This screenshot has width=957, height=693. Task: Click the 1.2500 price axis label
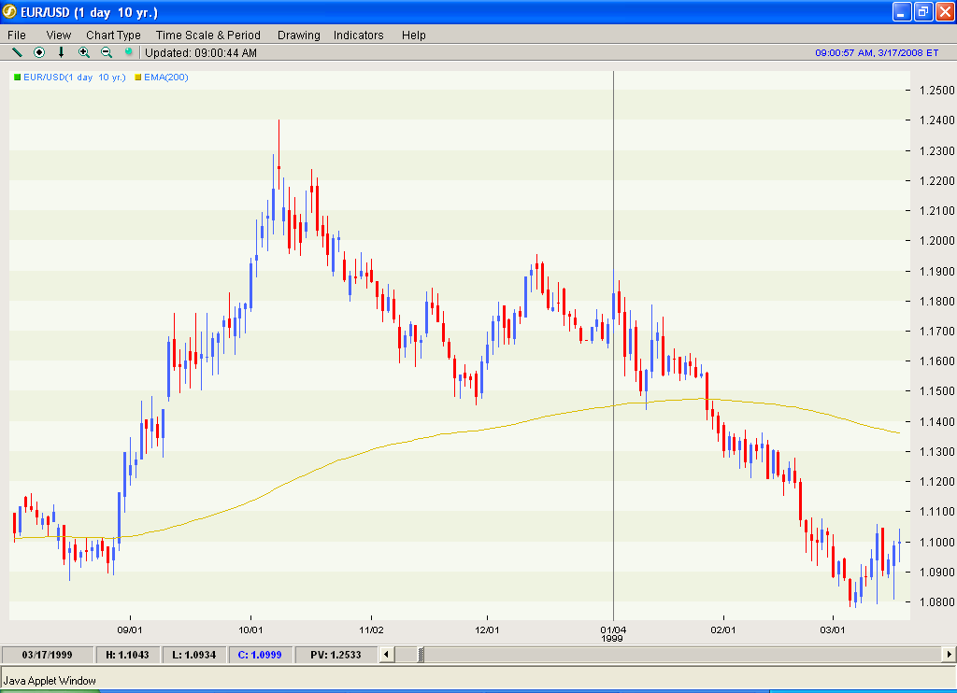click(x=936, y=91)
